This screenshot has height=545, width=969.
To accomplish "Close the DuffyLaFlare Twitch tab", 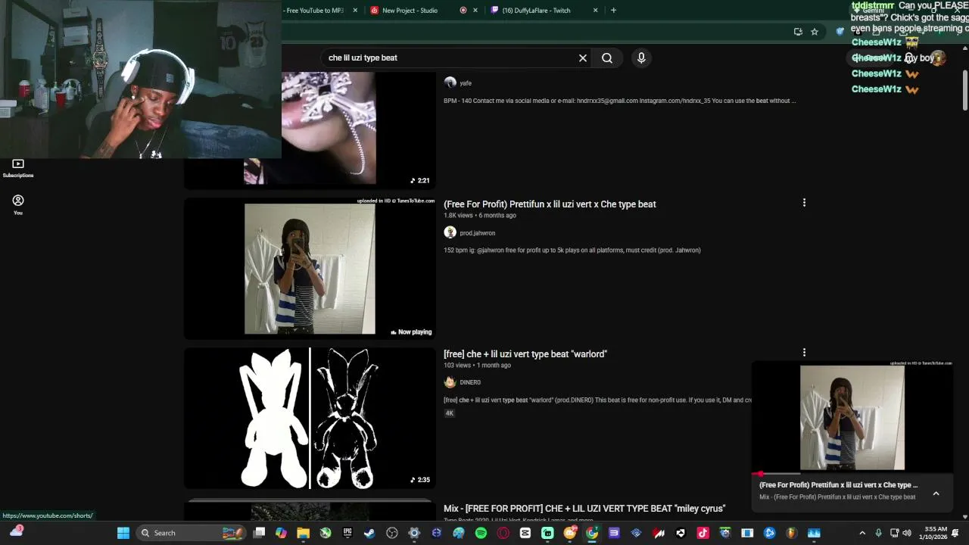I will pyautogui.click(x=595, y=11).
